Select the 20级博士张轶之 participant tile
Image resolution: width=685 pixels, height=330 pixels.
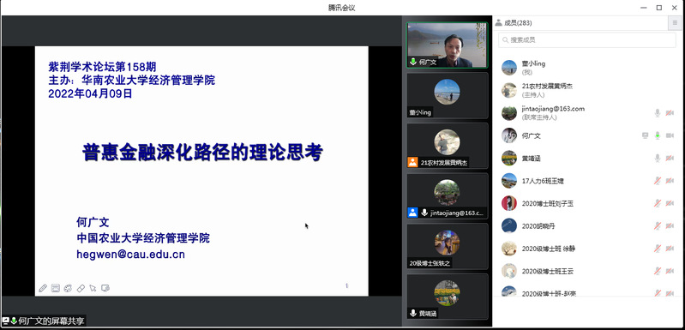click(447, 246)
